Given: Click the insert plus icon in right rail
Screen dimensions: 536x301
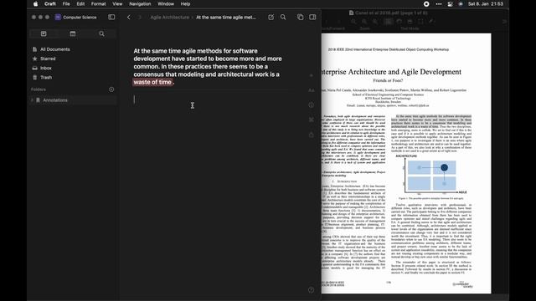Looking at the screenshot, I should 311,75.
